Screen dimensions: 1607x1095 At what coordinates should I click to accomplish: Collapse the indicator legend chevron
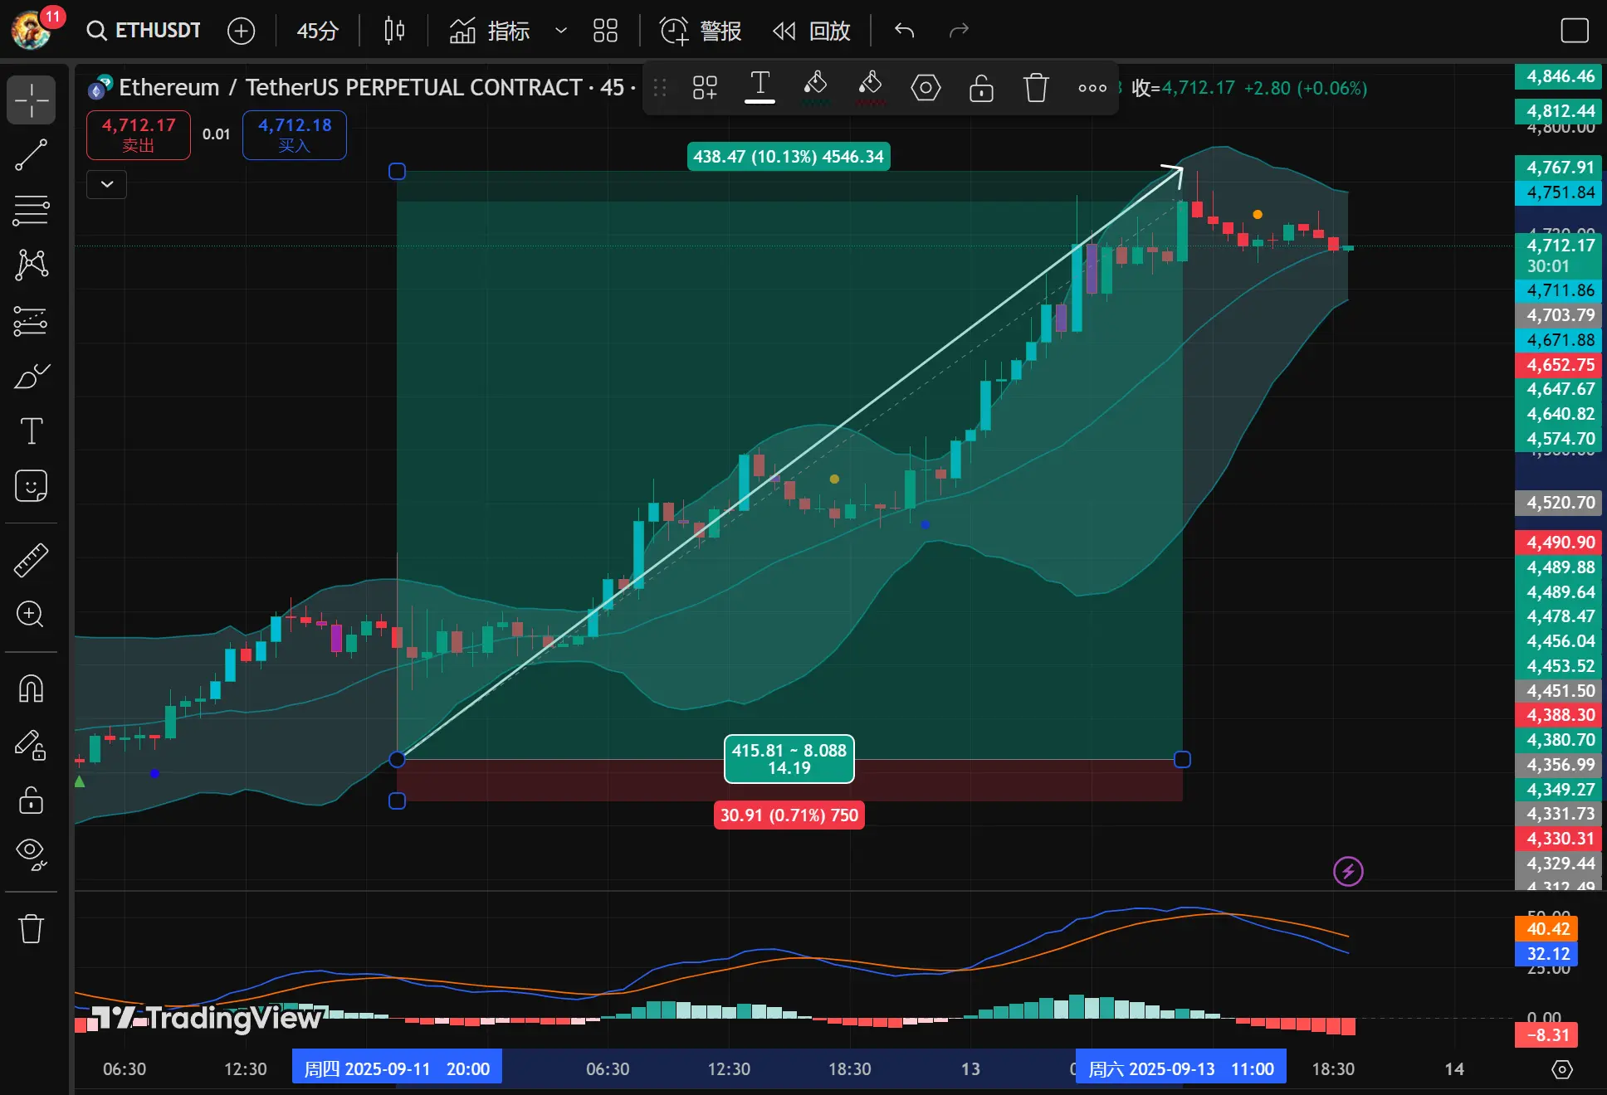(x=107, y=184)
